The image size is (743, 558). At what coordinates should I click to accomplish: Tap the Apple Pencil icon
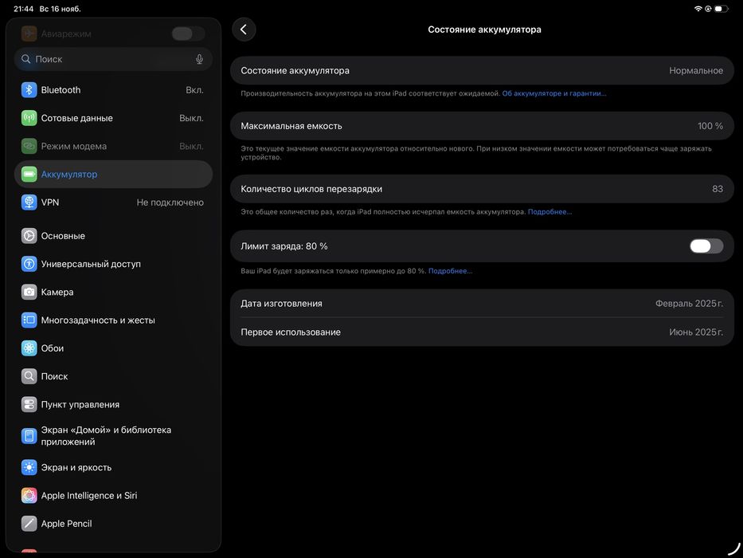(29, 524)
